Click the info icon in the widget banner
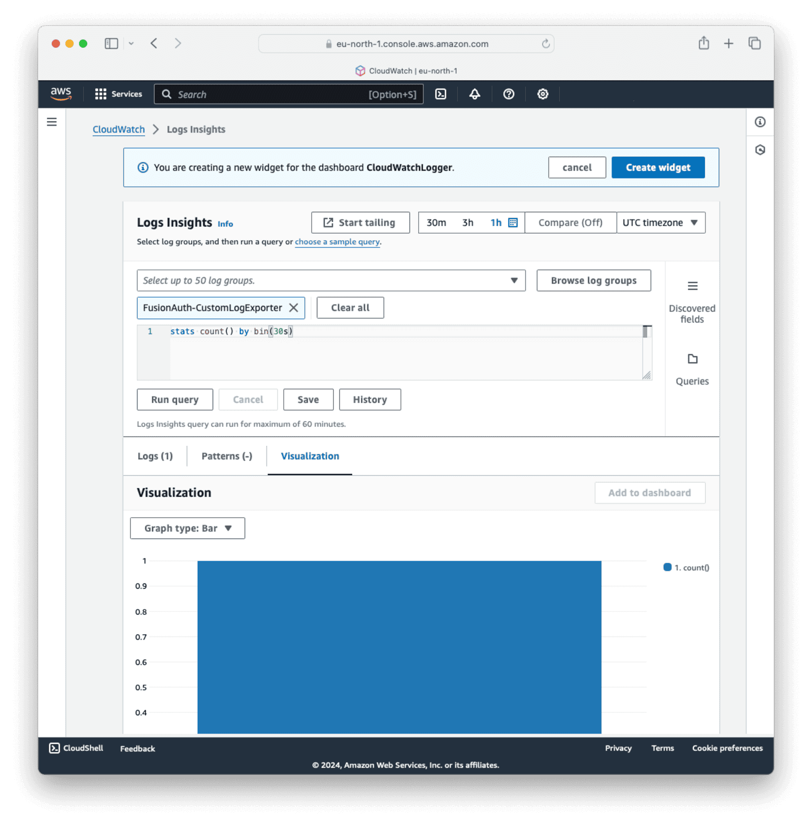Viewport: 812px width, 825px height. point(143,167)
